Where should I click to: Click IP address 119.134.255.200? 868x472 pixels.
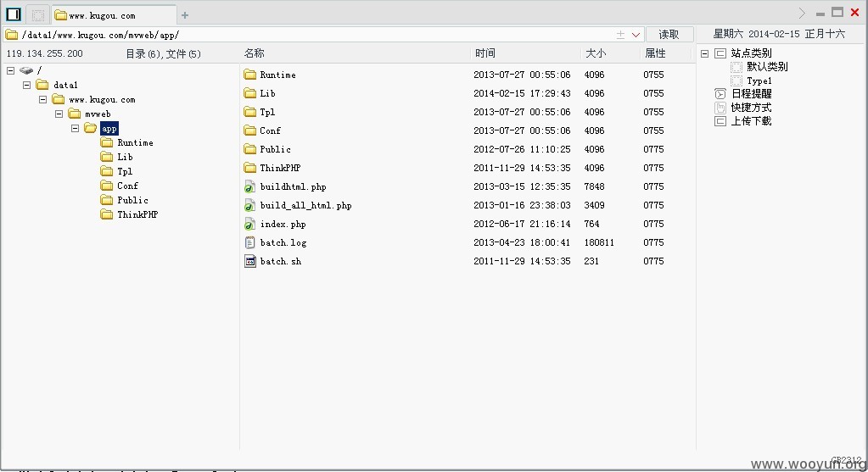pos(44,53)
